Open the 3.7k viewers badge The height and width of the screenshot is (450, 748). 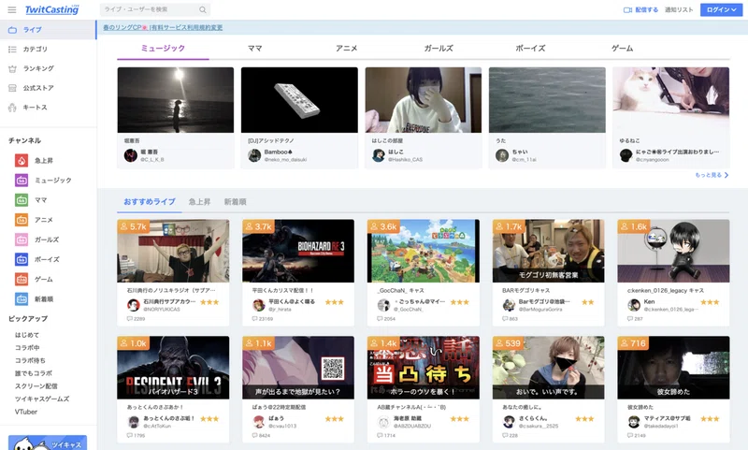coord(259,226)
